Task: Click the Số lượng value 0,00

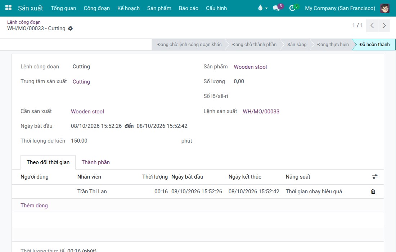Action: tap(239, 81)
